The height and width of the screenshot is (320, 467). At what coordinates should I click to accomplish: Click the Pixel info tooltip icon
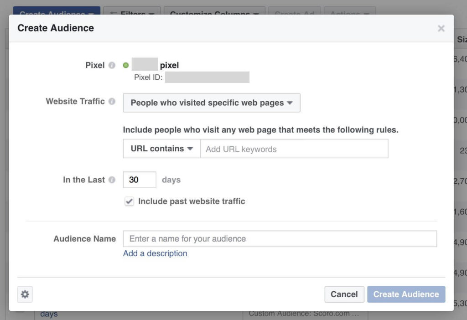[x=112, y=65]
